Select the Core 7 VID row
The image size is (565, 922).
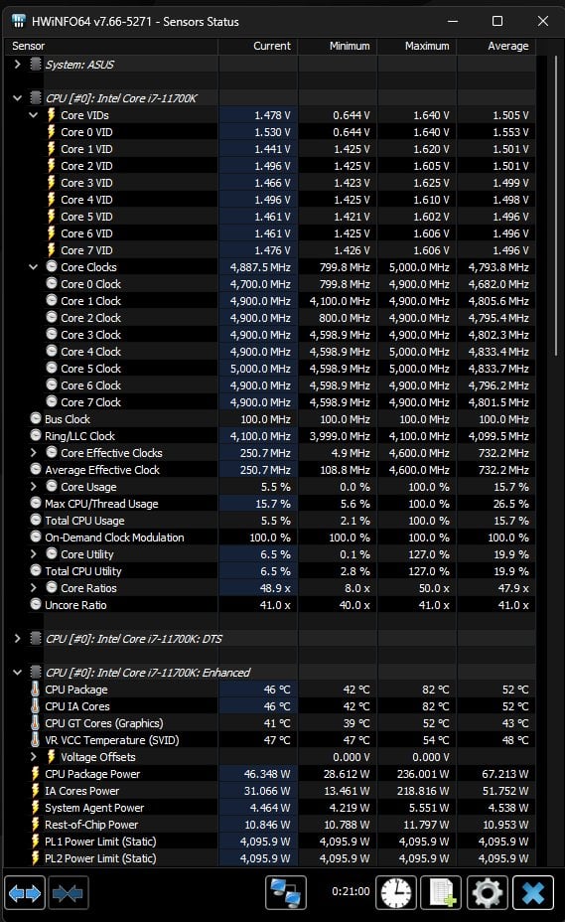270,250
